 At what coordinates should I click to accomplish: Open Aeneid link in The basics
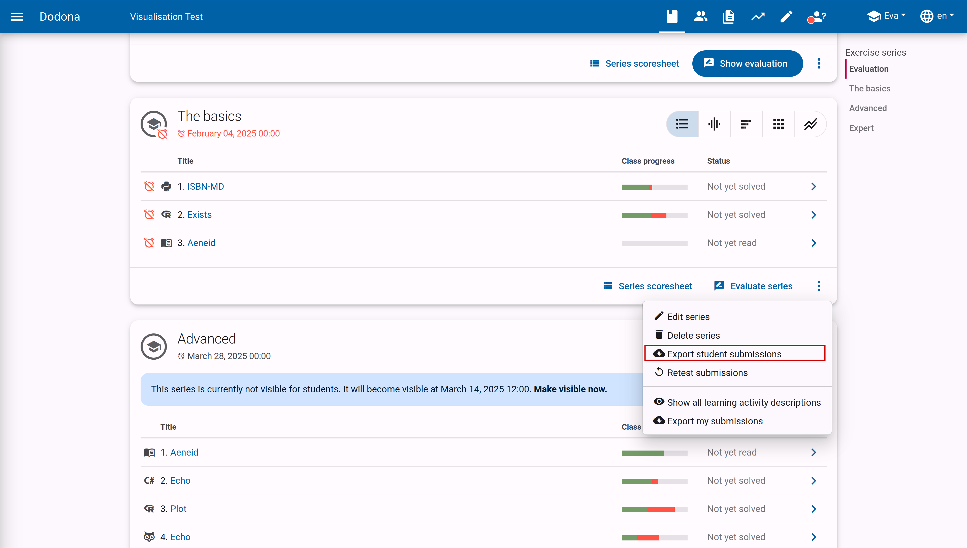point(202,243)
